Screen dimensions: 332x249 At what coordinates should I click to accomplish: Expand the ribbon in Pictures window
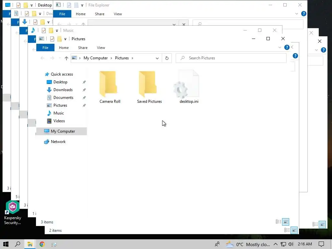coord(280,47)
